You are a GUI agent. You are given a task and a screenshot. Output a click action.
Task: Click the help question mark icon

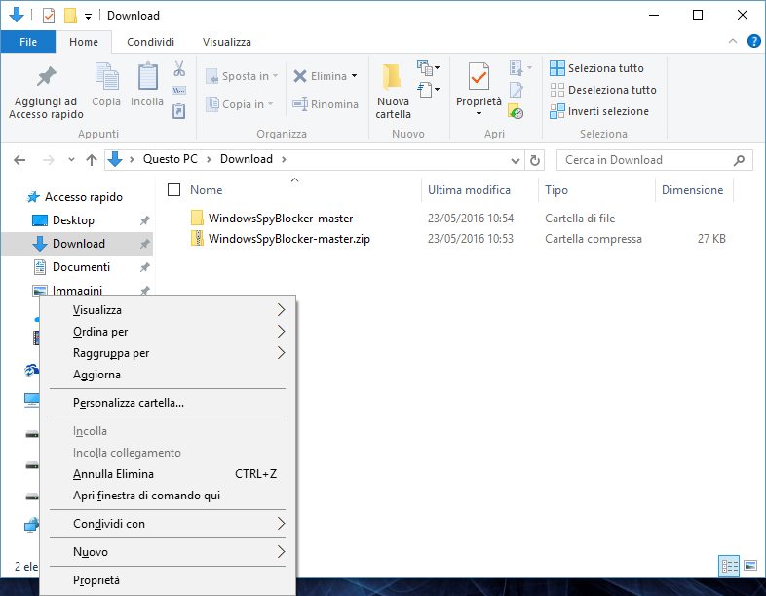[753, 41]
